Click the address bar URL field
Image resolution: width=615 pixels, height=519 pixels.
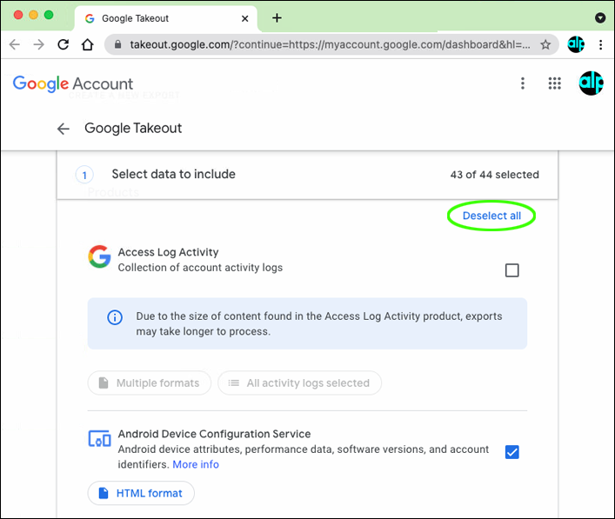(x=329, y=44)
